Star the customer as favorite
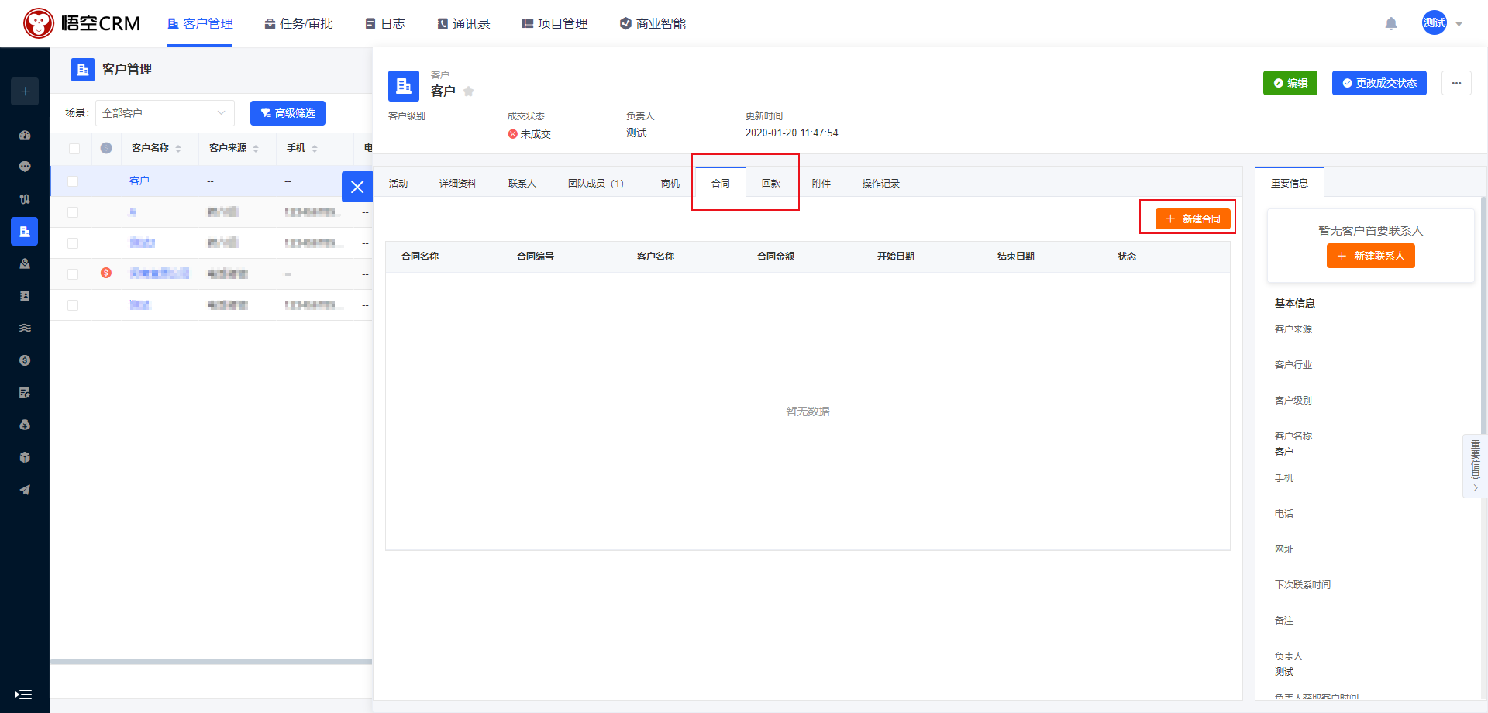Viewport: 1488px width, 713px height. (x=469, y=91)
